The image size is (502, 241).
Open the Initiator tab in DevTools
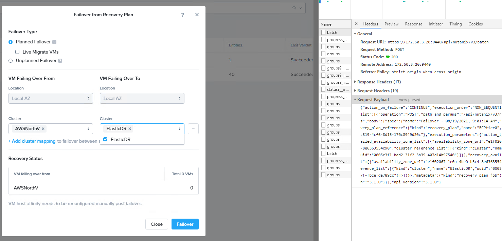(436, 24)
